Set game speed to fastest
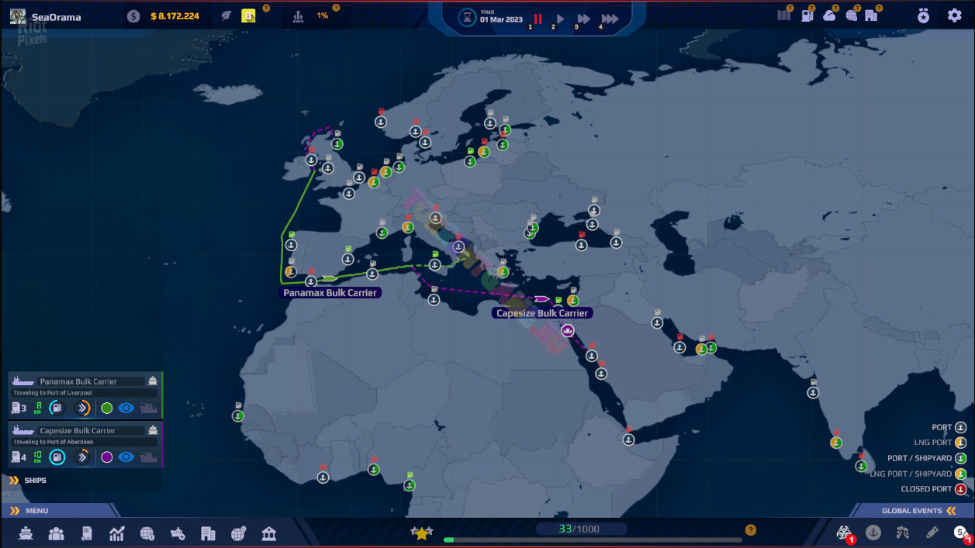Image resolution: width=975 pixels, height=548 pixels. point(610,19)
